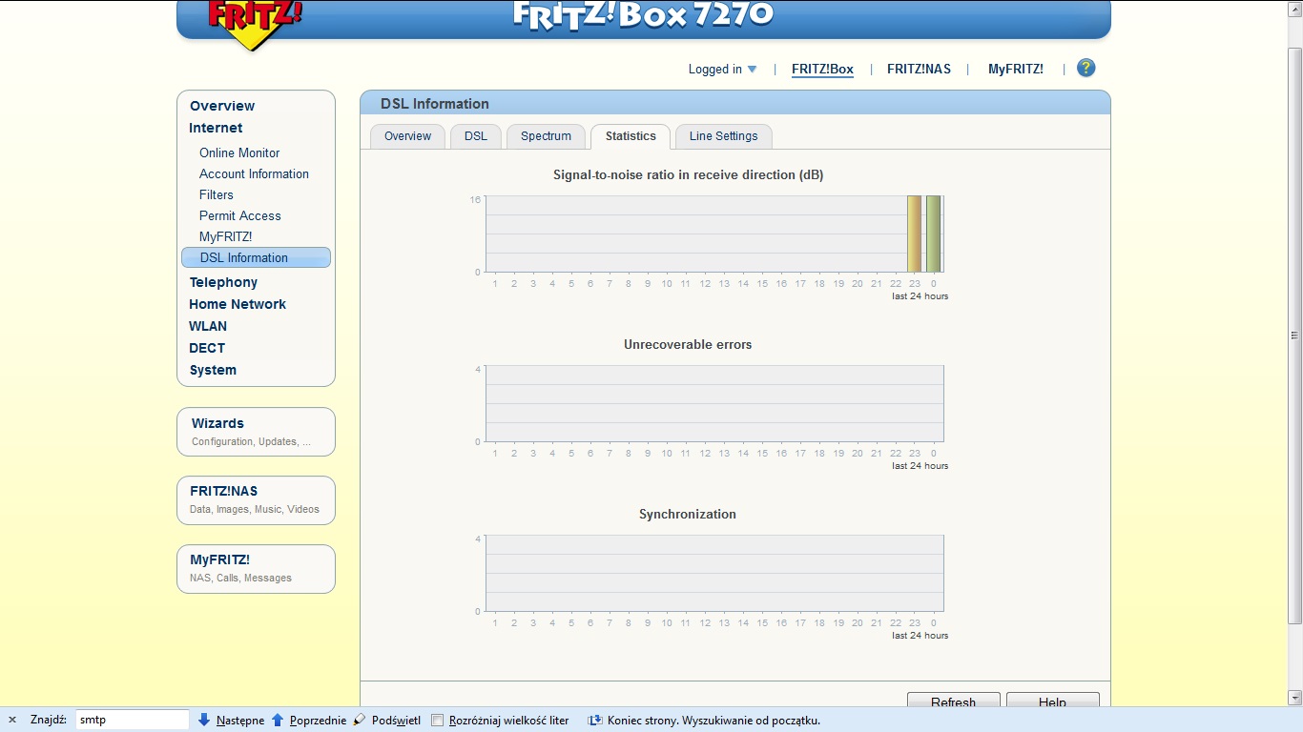Open the FRITZ!NAS sidebar box
This screenshot has width=1303, height=732.
256,500
